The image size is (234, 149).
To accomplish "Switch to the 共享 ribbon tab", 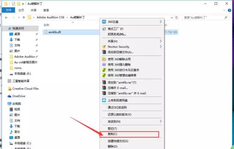I will [33, 10].
